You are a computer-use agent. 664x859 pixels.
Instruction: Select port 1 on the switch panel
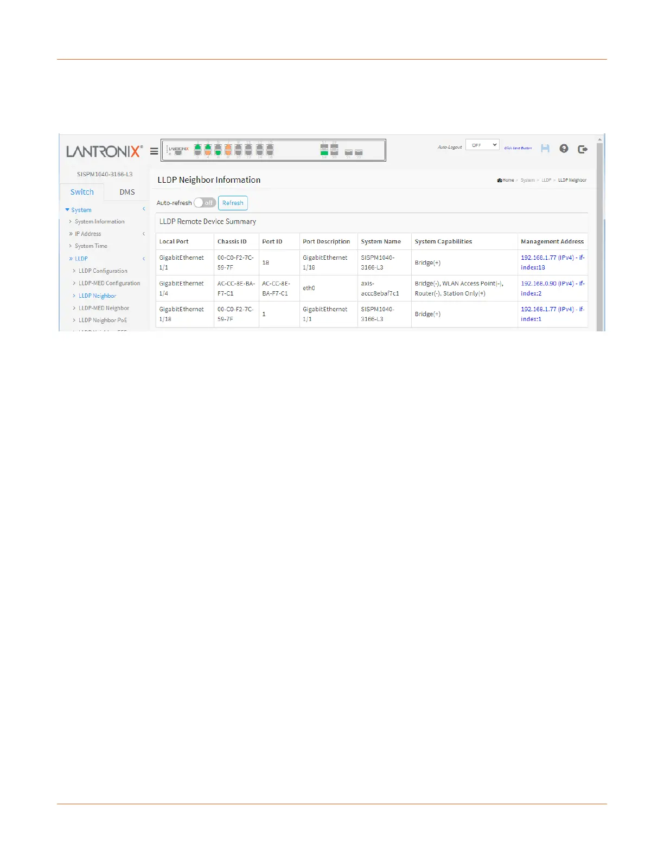pyautogui.click(x=198, y=146)
